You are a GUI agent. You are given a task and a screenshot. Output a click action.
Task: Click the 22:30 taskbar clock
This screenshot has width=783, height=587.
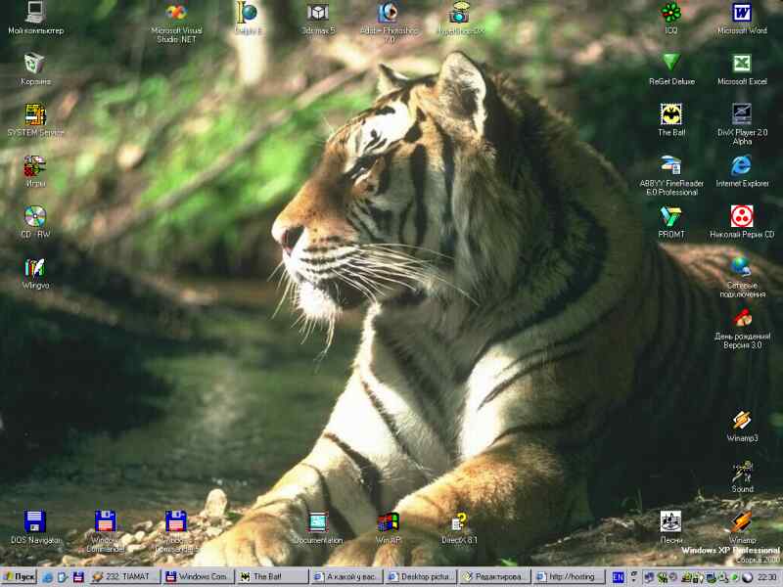click(766, 577)
